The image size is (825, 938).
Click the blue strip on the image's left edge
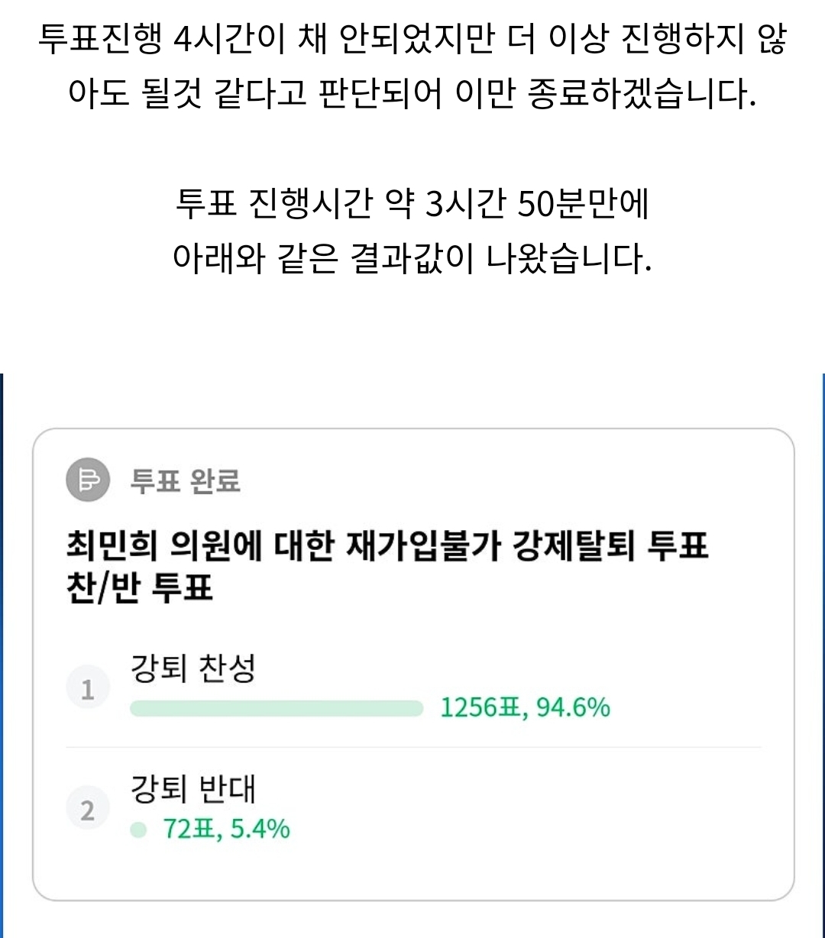click(2, 649)
